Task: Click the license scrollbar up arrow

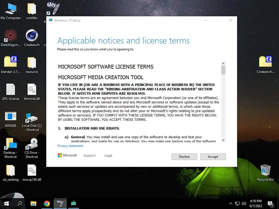Action: point(223,63)
